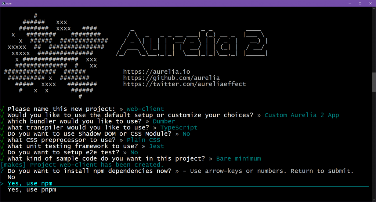Screen dimensions: 376x202
Task: Open the github.com/aurelia link
Action: click(x=171, y=78)
